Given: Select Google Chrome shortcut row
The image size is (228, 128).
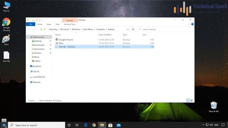Looking at the screenshot, I should (x=104, y=39).
